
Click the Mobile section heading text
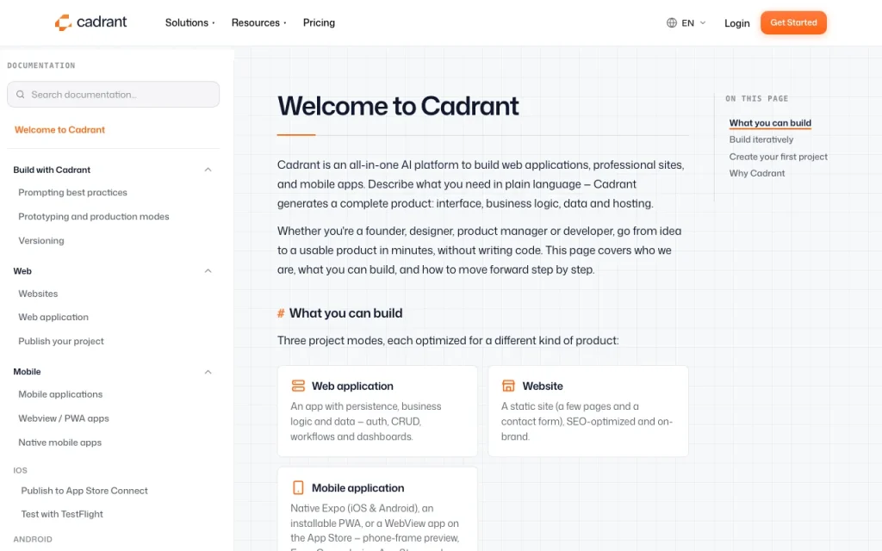27,372
